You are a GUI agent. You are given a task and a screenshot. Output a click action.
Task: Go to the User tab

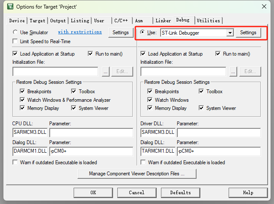tap(102, 21)
